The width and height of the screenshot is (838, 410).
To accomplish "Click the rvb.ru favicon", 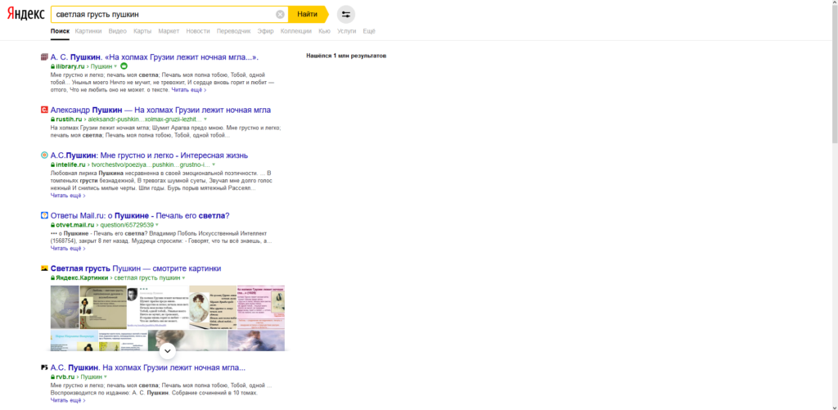I will click(44, 367).
